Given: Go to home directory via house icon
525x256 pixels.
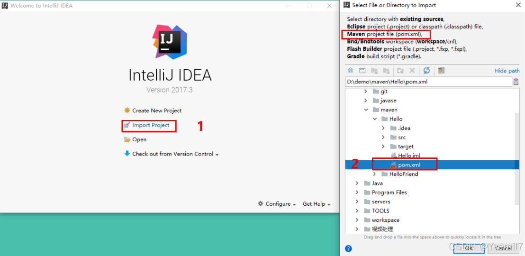Looking at the screenshot, I should click(351, 70).
